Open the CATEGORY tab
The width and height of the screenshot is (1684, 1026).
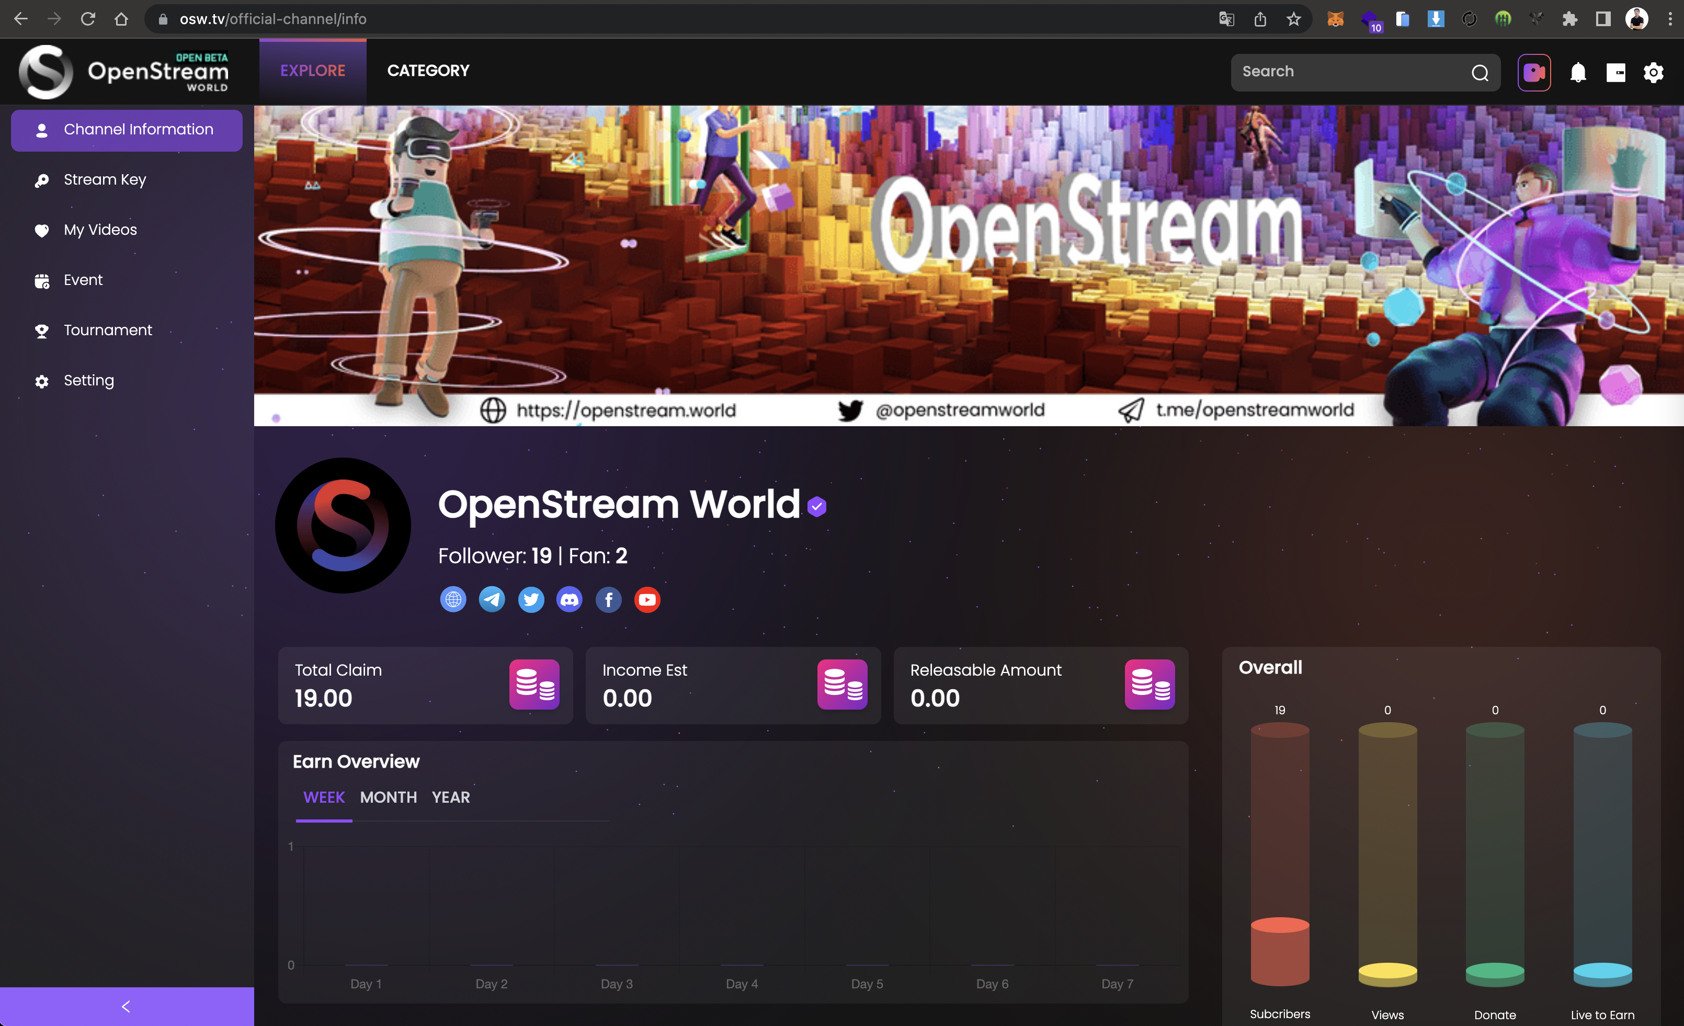tap(428, 71)
